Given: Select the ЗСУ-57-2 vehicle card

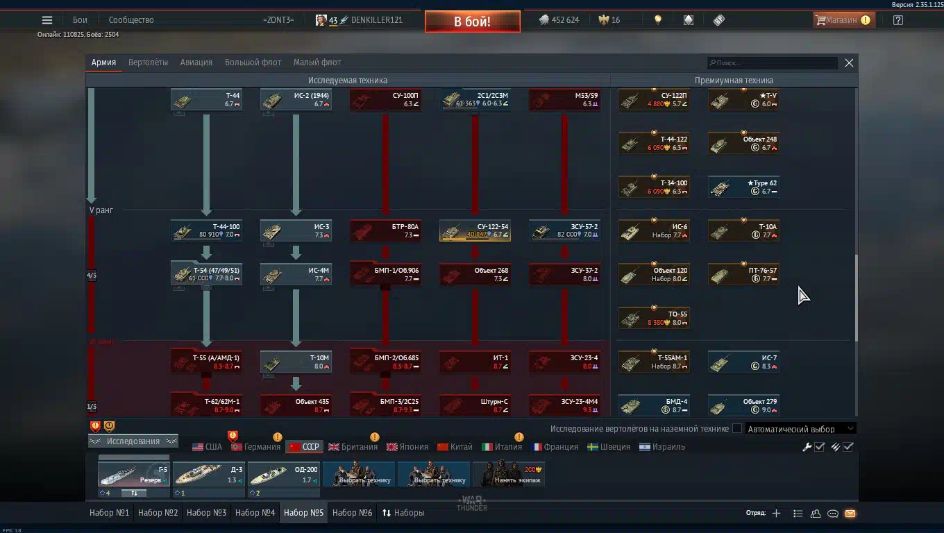Looking at the screenshot, I should coord(564,231).
